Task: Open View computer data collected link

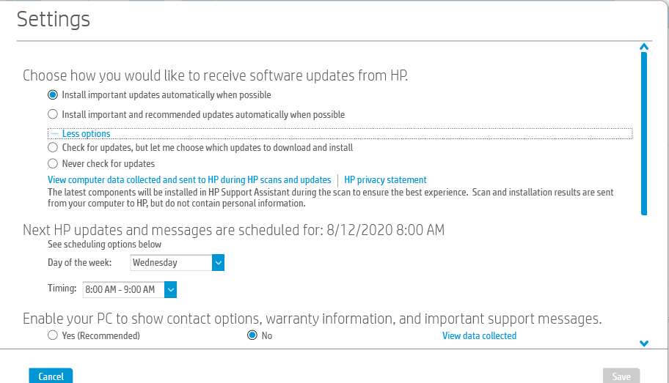Action: (x=189, y=179)
